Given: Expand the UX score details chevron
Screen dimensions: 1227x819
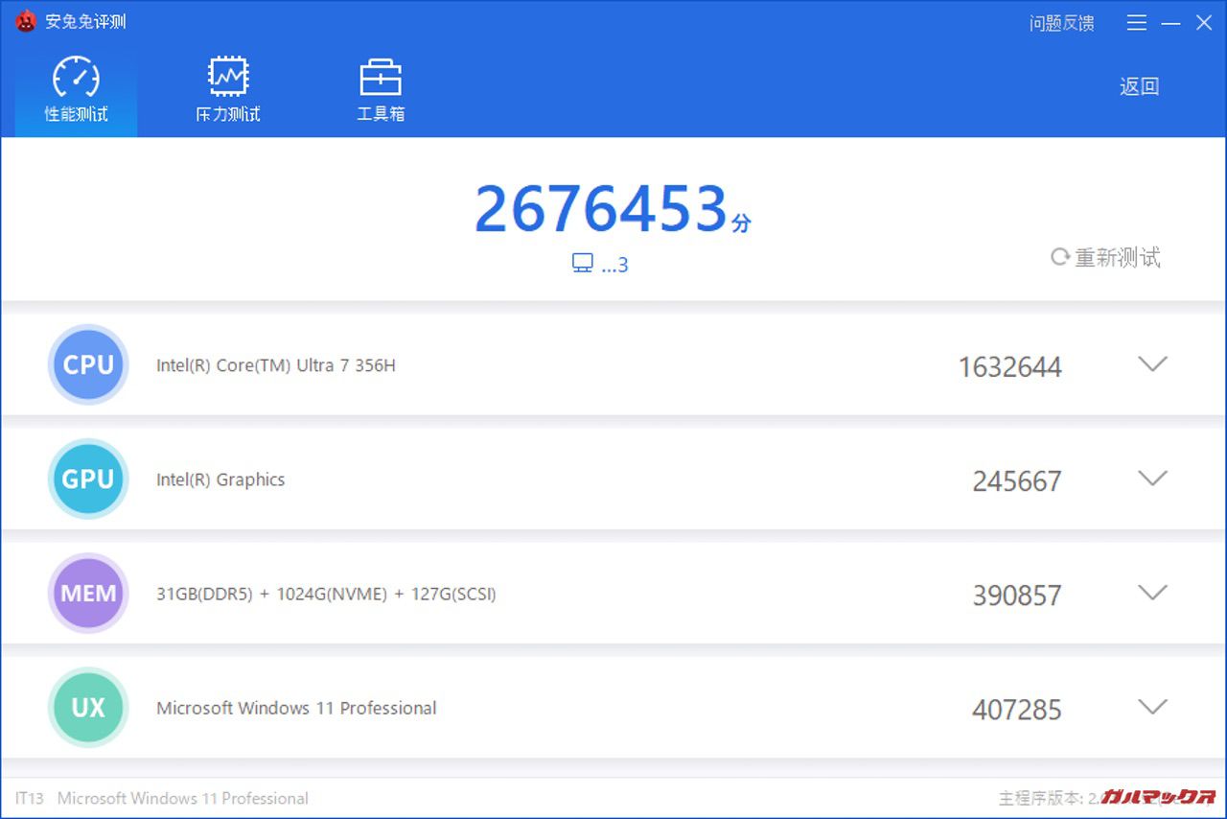Looking at the screenshot, I should [x=1152, y=707].
